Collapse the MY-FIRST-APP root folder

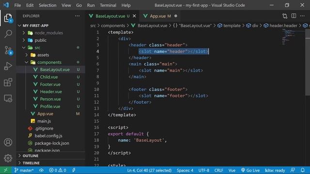35,26
